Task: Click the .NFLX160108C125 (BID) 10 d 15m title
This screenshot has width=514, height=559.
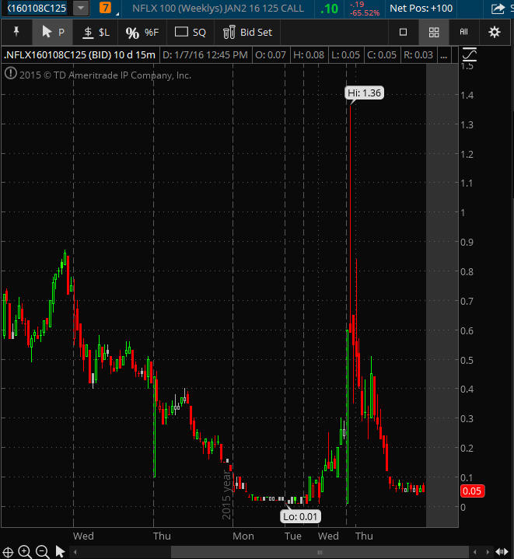Action: coord(80,55)
